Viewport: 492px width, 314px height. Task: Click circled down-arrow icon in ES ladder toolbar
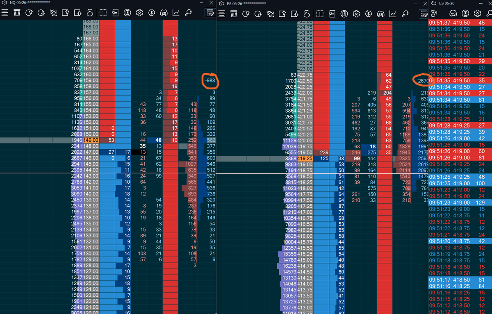point(258,13)
